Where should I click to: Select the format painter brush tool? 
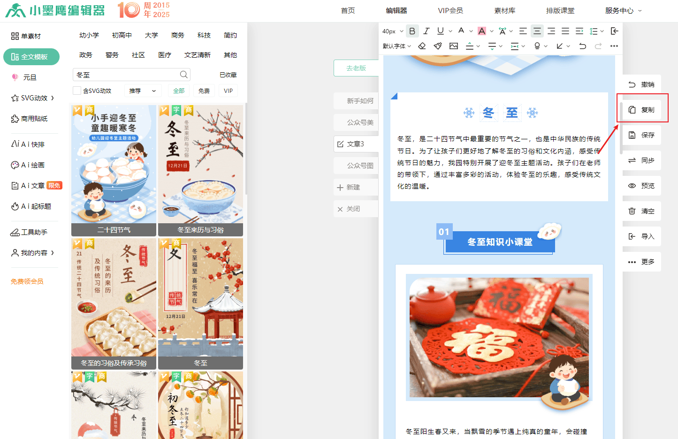438,46
